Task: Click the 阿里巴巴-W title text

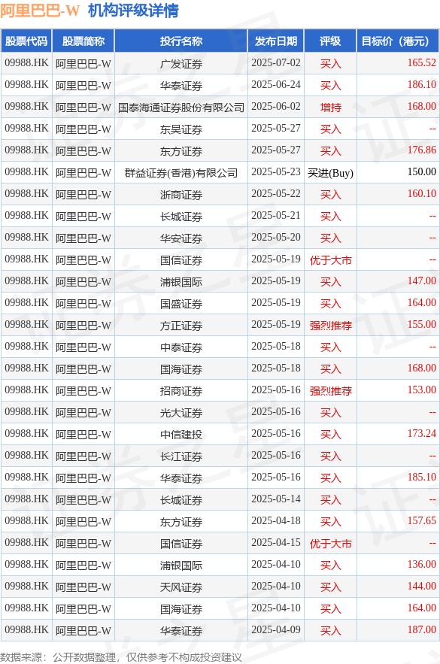Action: pos(40,11)
